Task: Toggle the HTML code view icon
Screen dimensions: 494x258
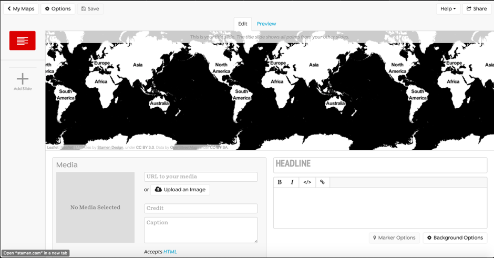Action: tap(307, 182)
